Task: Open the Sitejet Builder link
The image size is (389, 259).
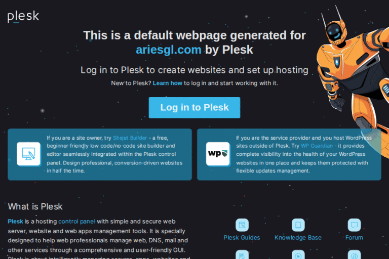Action: (130, 138)
